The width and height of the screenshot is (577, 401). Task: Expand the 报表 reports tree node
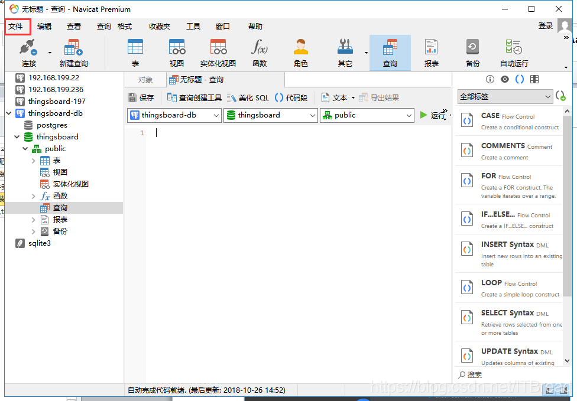(x=33, y=220)
